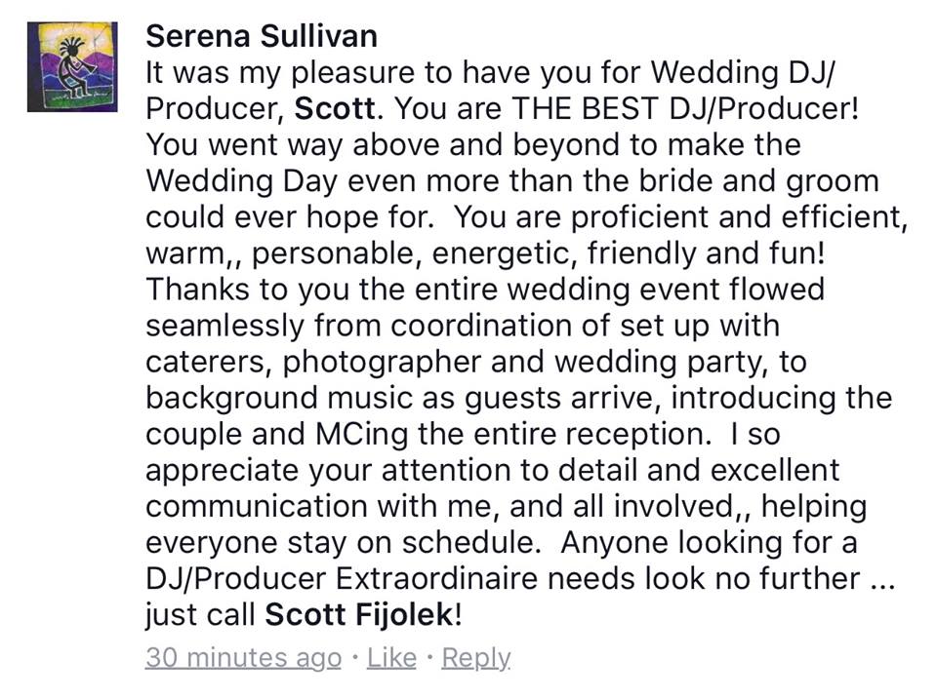Click the phrase proficient and efficient

click(x=739, y=217)
